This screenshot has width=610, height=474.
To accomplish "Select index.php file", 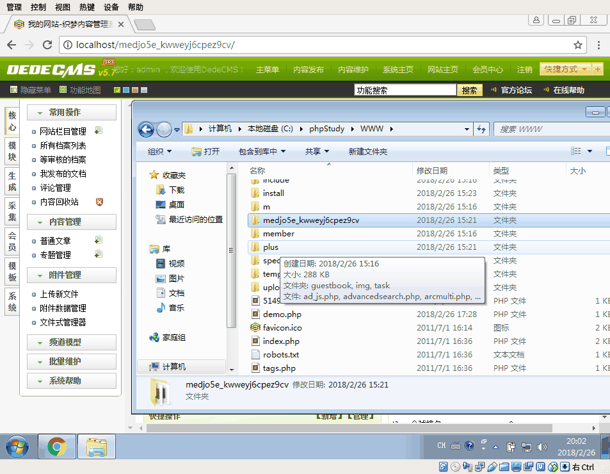I will 281,341.
